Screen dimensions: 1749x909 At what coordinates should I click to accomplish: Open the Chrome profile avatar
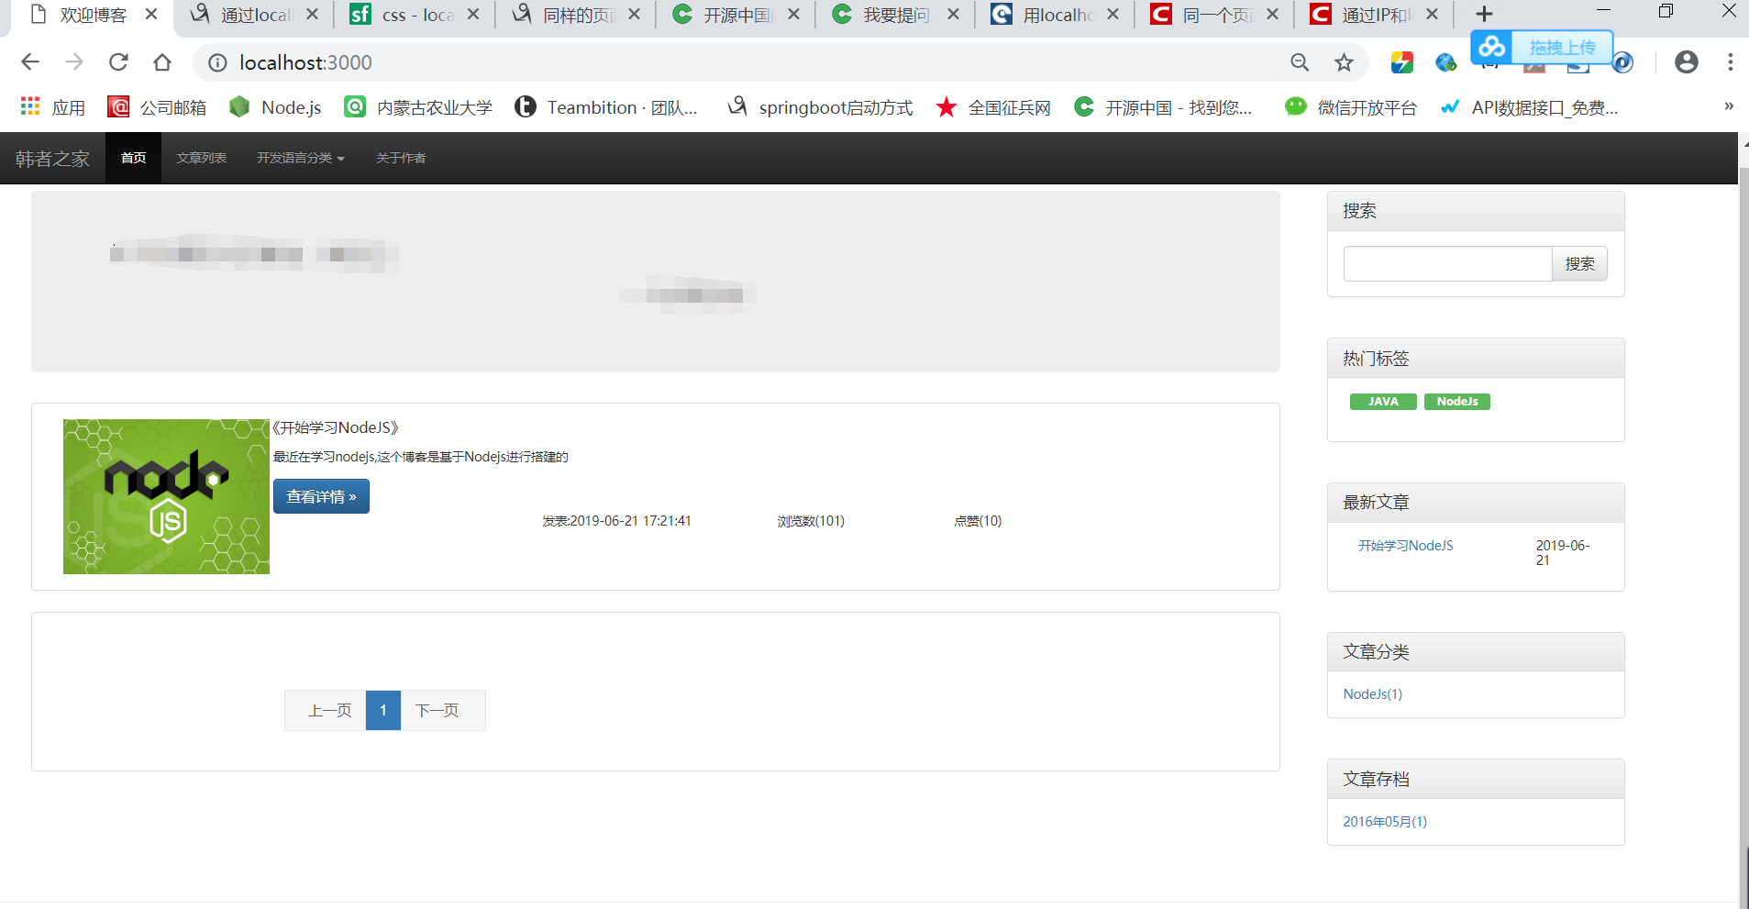pos(1686,62)
